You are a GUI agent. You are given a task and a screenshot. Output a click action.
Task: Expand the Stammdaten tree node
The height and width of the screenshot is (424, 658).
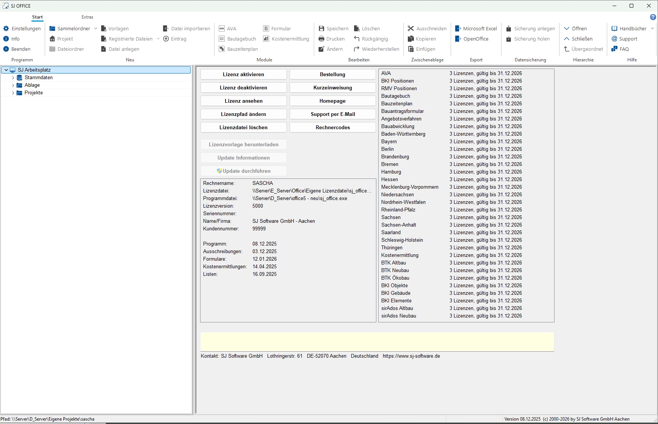click(x=13, y=78)
